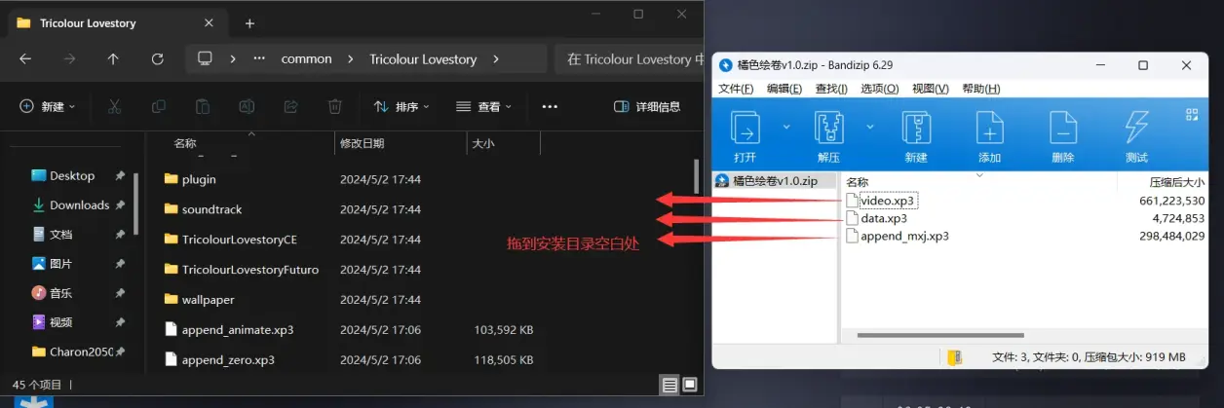The image size is (1224, 408).
Task: Click Add (添加) icon in Bandizip
Action: 989,128
